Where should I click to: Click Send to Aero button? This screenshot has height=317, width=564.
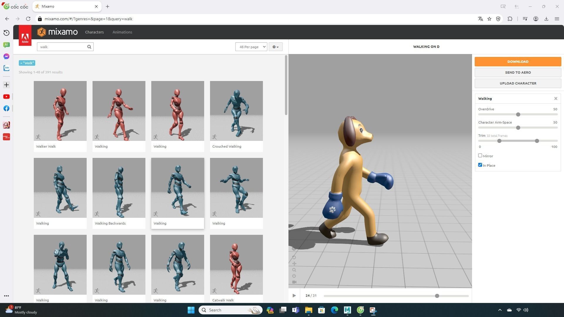click(518, 72)
